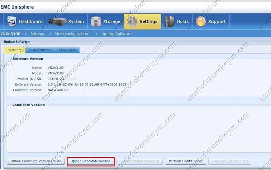Switch to the Languages tab

click(67, 50)
